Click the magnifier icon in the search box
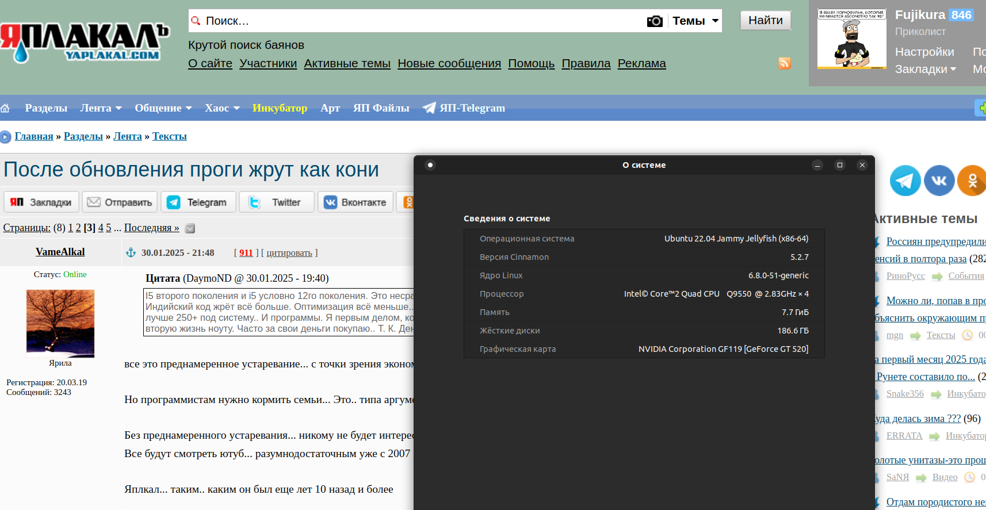 196,21
